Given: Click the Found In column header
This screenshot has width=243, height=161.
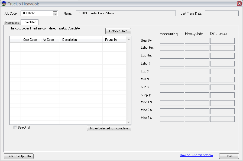Looking at the screenshot, I should point(112,40).
